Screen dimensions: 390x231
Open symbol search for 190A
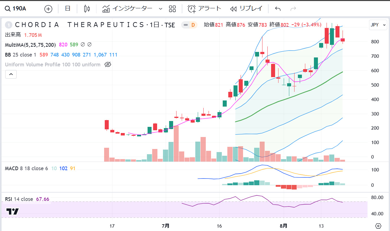[x=15, y=9]
